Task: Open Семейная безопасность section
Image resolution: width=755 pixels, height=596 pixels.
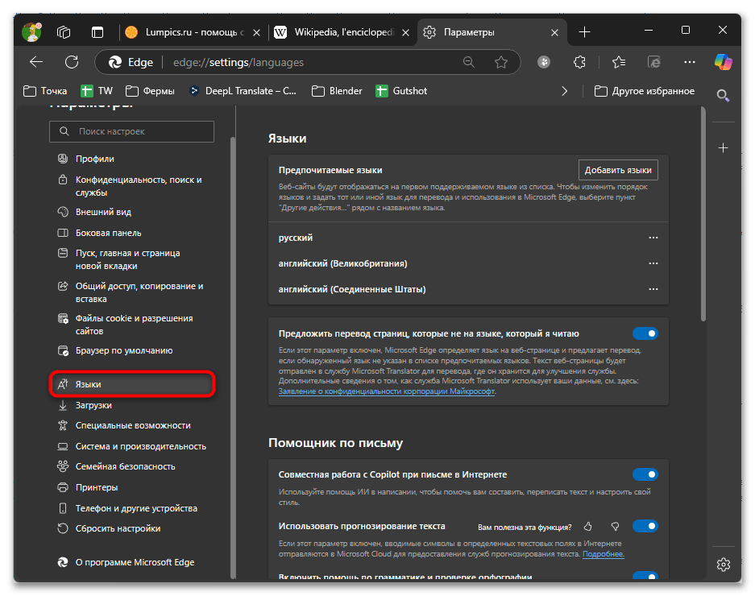Action: tap(125, 466)
